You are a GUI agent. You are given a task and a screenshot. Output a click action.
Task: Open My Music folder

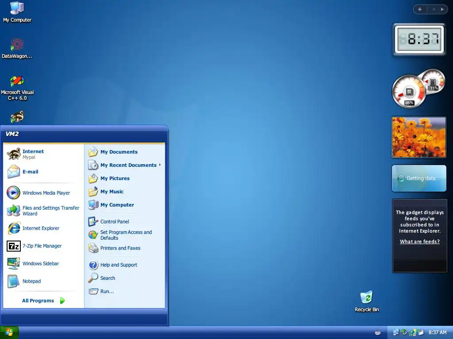[x=124, y=192]
